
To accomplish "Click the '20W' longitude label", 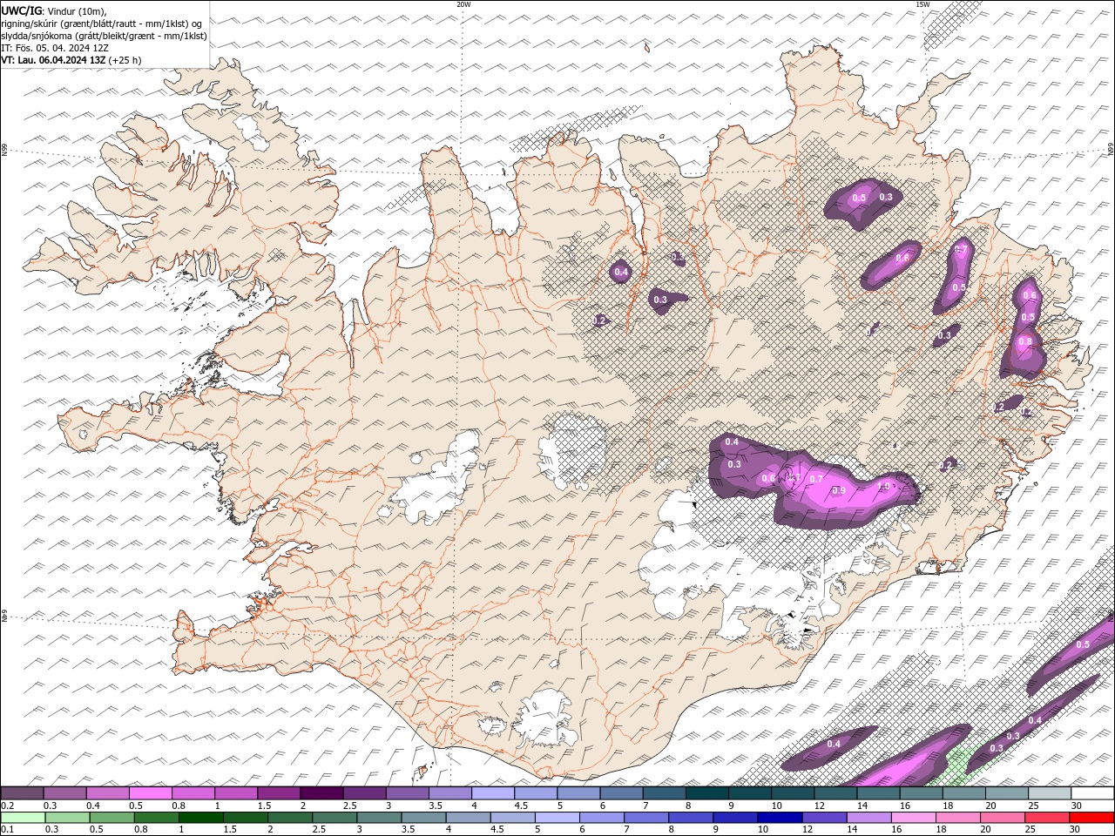I will click(463, 4).
